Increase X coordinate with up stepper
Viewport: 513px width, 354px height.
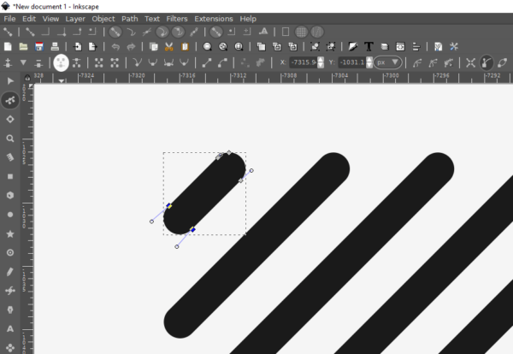pos(321,59)
